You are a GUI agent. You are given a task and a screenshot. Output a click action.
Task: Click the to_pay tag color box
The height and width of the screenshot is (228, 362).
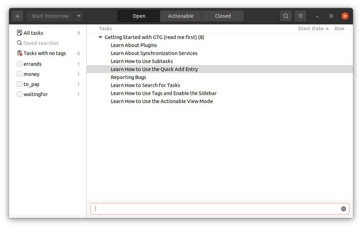coord(19,84)
